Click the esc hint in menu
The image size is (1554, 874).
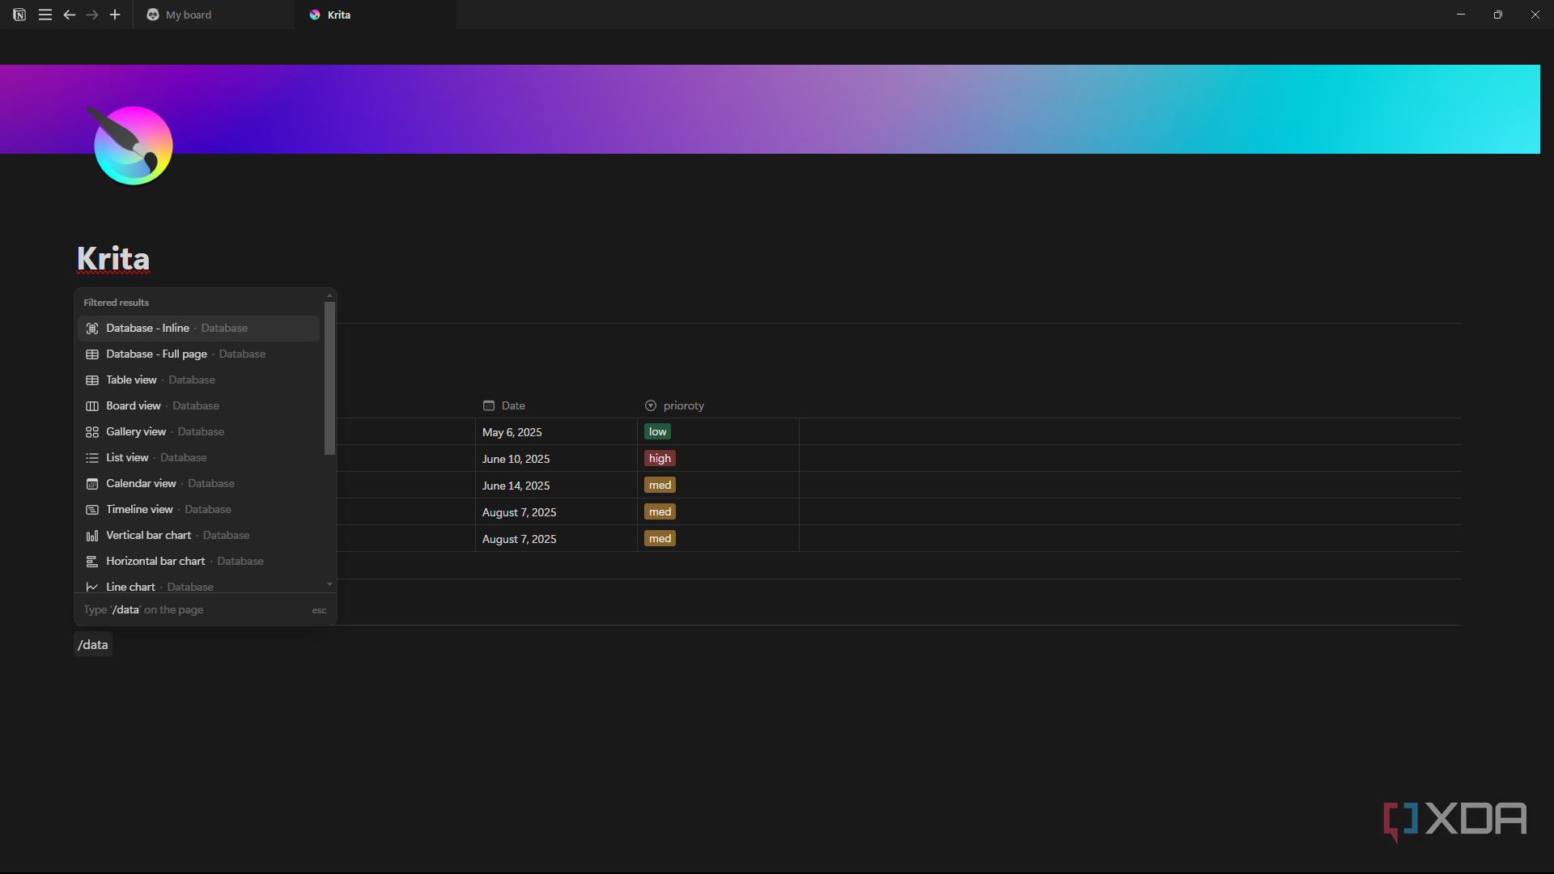coord(319,610)
